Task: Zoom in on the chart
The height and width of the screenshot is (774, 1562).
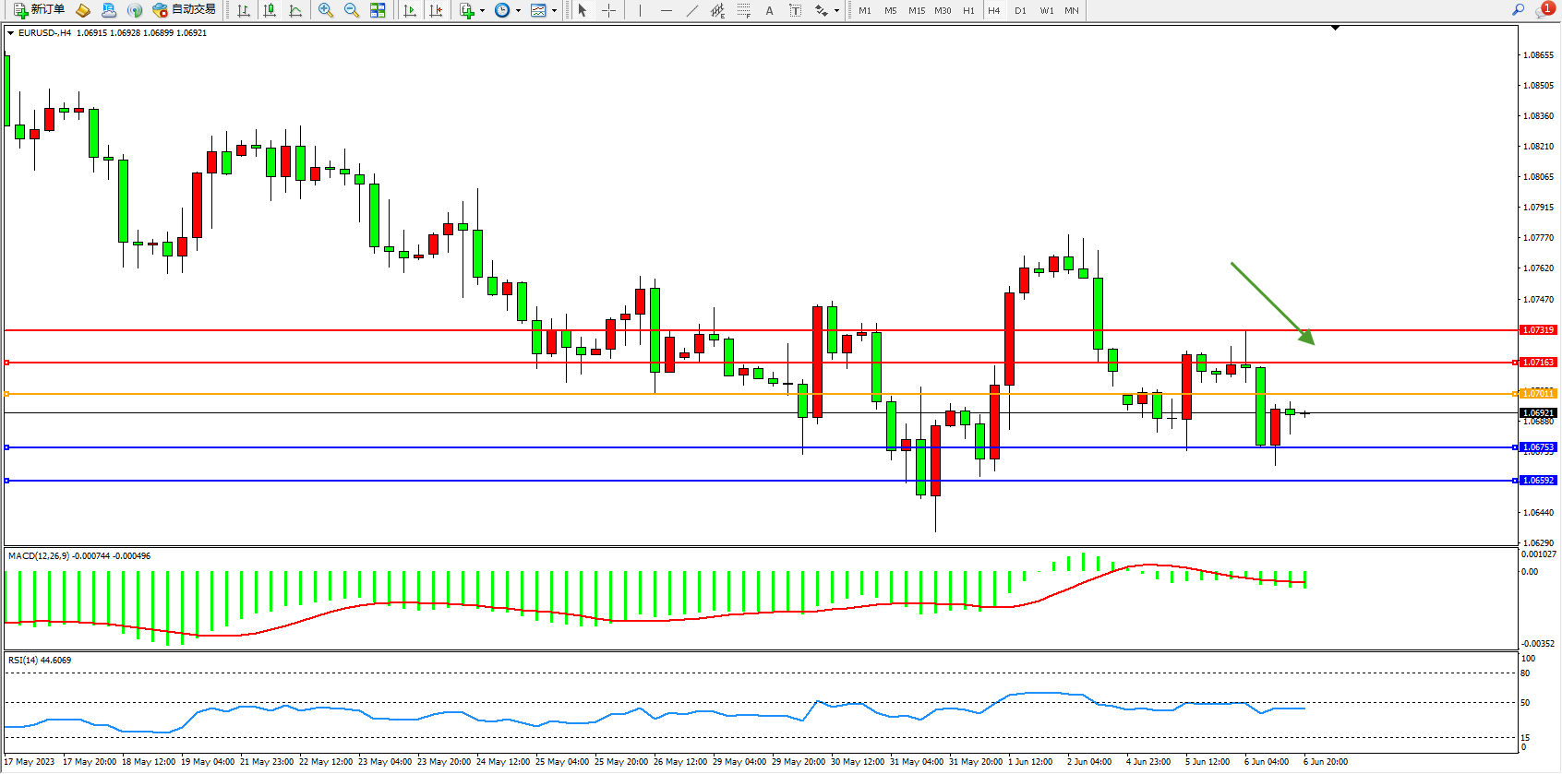Action: point(325,10)
